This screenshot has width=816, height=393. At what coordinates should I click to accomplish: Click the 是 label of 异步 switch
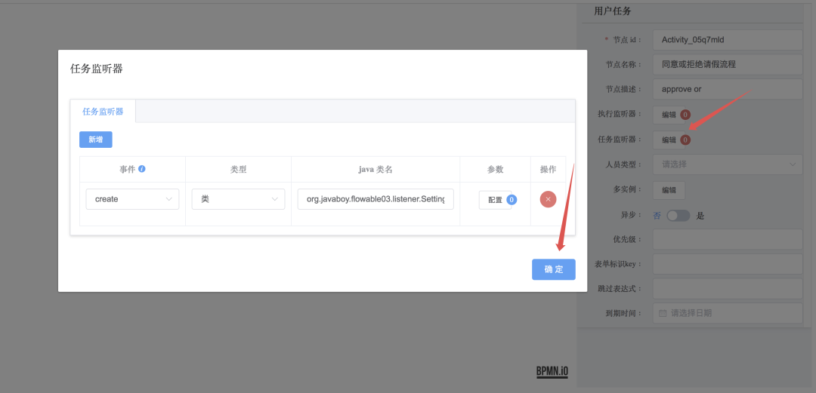tap(700, 216)
